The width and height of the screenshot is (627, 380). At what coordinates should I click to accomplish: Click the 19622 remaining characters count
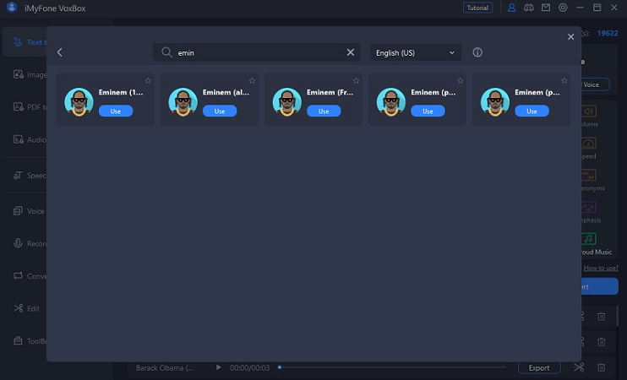[608, 33]
